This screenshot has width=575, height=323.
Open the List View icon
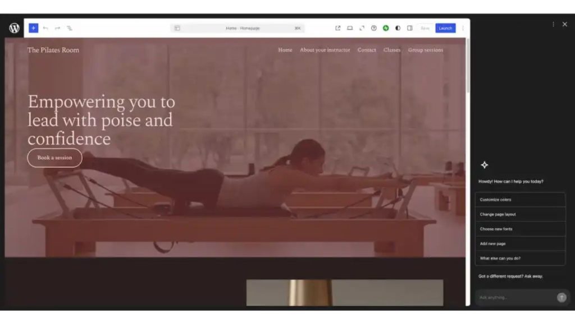[70, 27]
